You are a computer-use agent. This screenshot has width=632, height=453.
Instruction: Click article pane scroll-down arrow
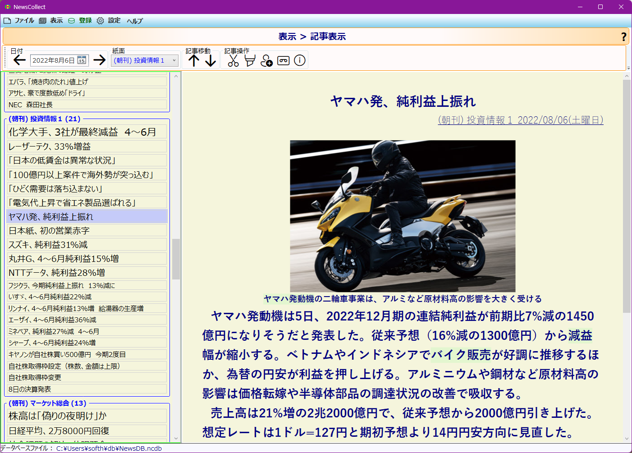pos(627,439)
